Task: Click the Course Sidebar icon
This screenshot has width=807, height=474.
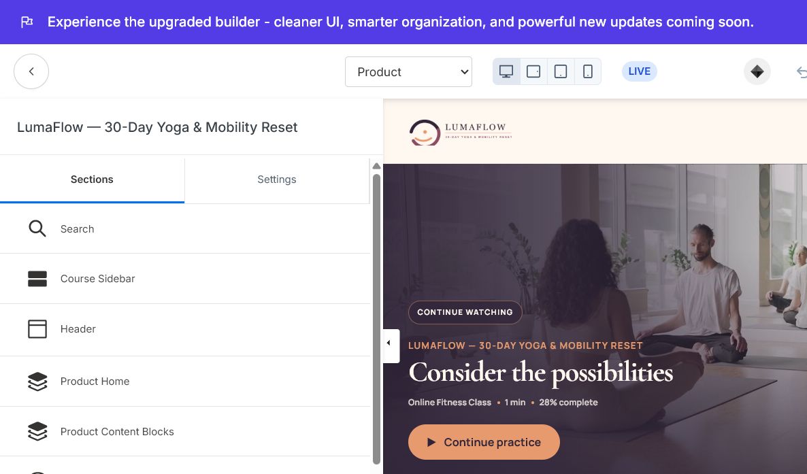Action: [x=37, y=279]
